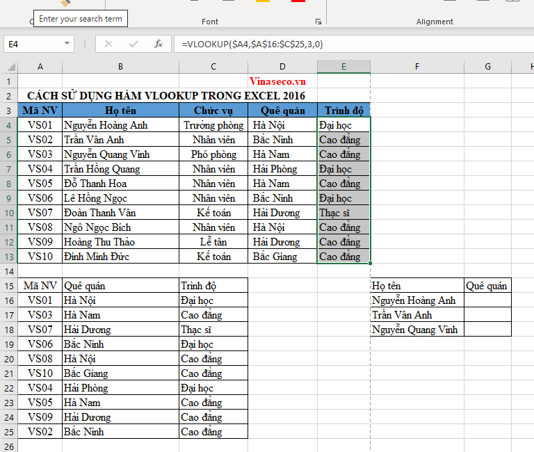Image resolution: width=534 pixels, height=452 pixels.
Task: Select column E header
Action: pos(343,67)
